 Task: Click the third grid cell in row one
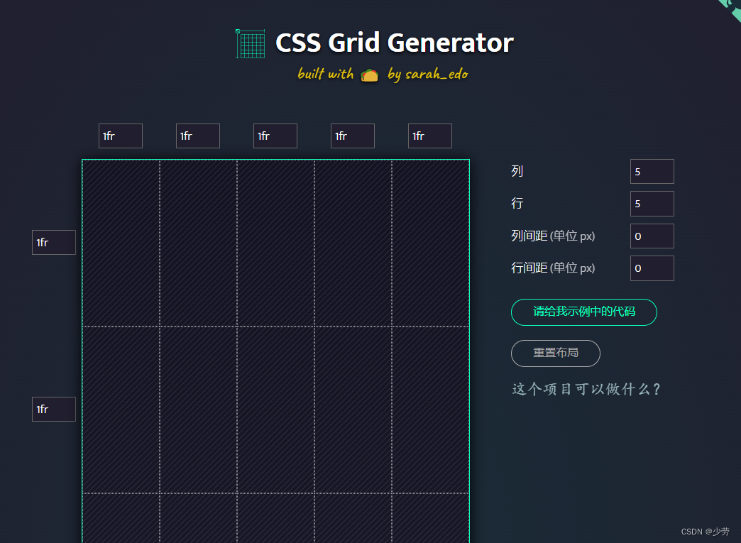275,243
